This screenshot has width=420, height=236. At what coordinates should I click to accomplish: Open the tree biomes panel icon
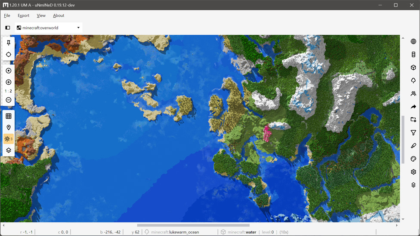coord(413,80)
